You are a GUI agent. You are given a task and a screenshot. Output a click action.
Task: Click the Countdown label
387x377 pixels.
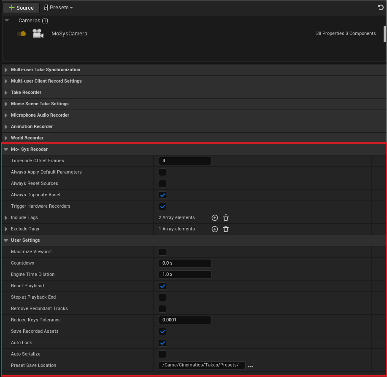(22, 263)
